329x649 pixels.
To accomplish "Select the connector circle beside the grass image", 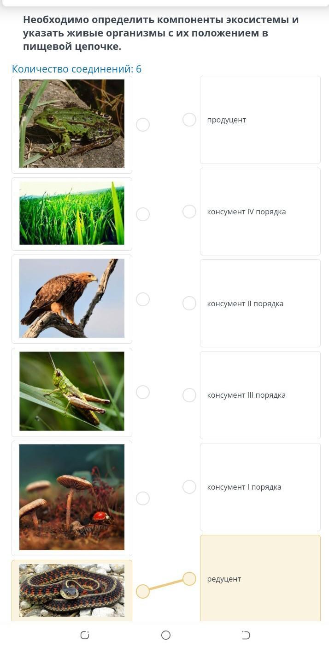I will pos(143,214).
